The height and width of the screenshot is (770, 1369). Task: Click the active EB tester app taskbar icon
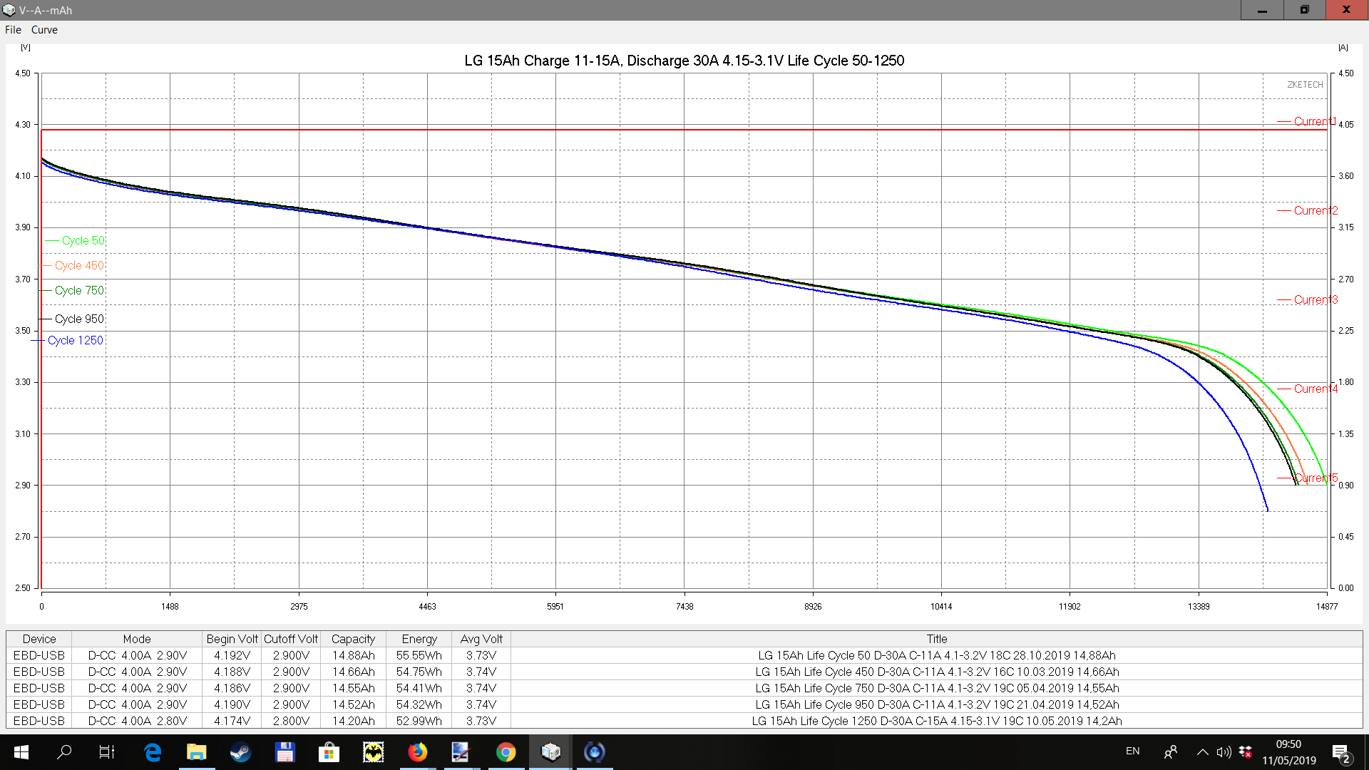click(550, 751)
